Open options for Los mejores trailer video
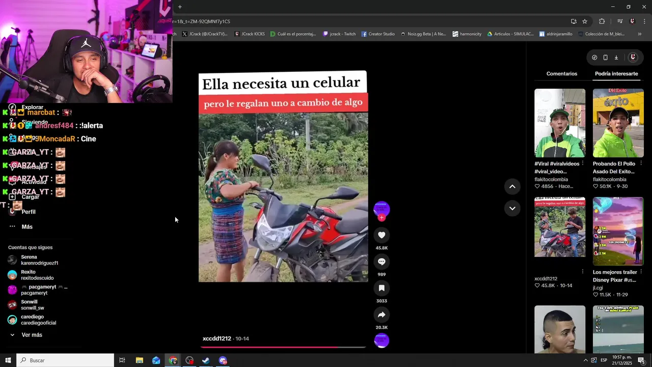 point(641,272)
